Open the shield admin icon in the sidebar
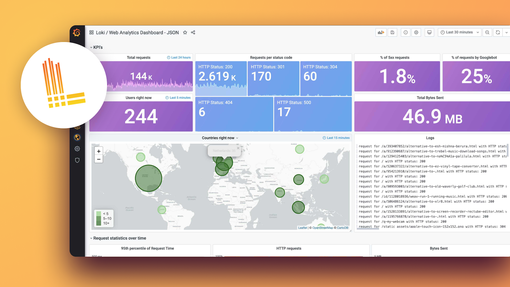The image size is (510, 287). coord(77,160)
